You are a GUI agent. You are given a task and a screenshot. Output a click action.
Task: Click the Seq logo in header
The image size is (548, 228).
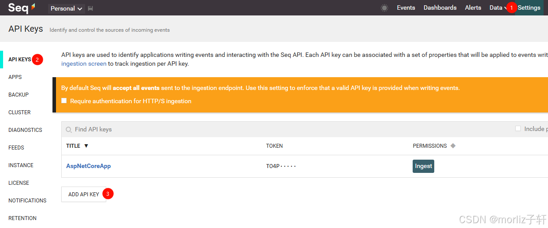click(x=22, y=8)
